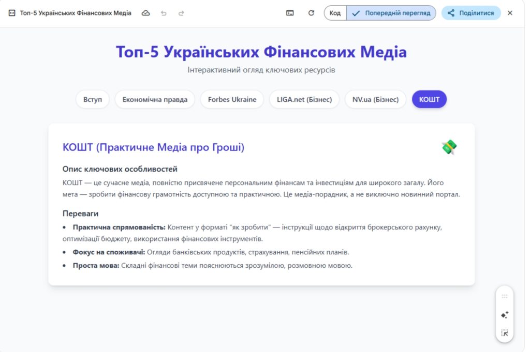Click the banknote emoji on the КОШТ card

pyautogui.click(x=449, y=147)
